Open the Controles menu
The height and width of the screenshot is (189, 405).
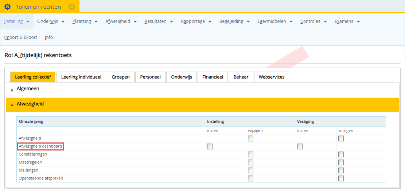click(x=314, y=21)
